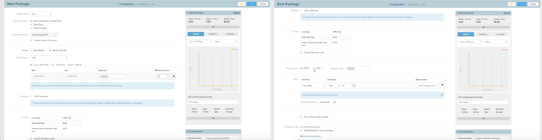Select the Frequency tab in left Bid Forecaster
The image size is (542, 140).
213,34
